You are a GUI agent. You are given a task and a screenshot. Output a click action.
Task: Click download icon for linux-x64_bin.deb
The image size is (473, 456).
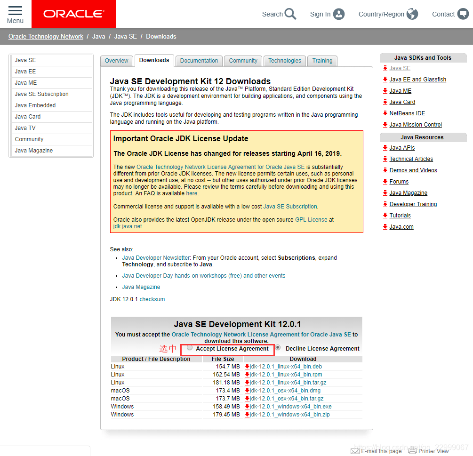[x=247, y=367]
